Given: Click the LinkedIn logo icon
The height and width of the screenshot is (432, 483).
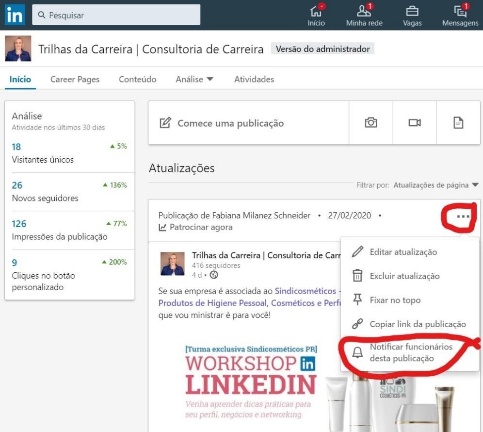Looking at the screenshot, I should click(15, 15).
